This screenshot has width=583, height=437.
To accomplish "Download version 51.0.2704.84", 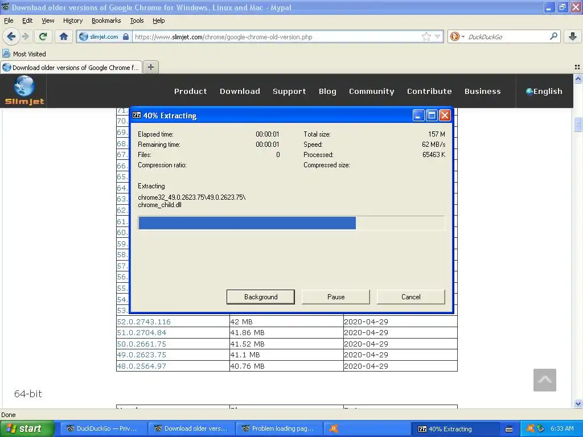I will pyautogui.click(x=142, y=332).
